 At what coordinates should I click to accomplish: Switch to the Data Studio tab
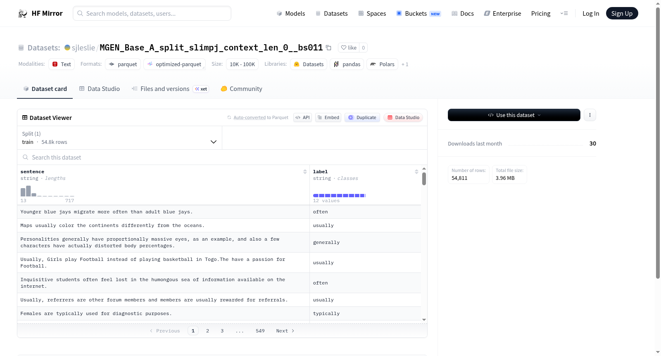click(100, 89)
